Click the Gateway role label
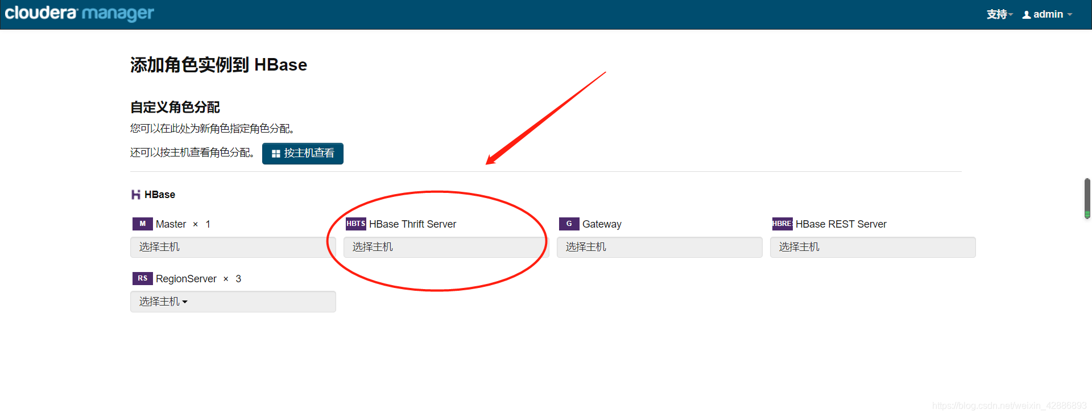Screen dimensions: 1092x416 (x=602, y=224)
